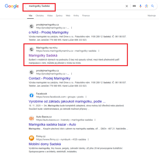This screenshot has width=159, height=156.
Task: Click the magnifying glass search icon
Action: [x=152, y=6]
